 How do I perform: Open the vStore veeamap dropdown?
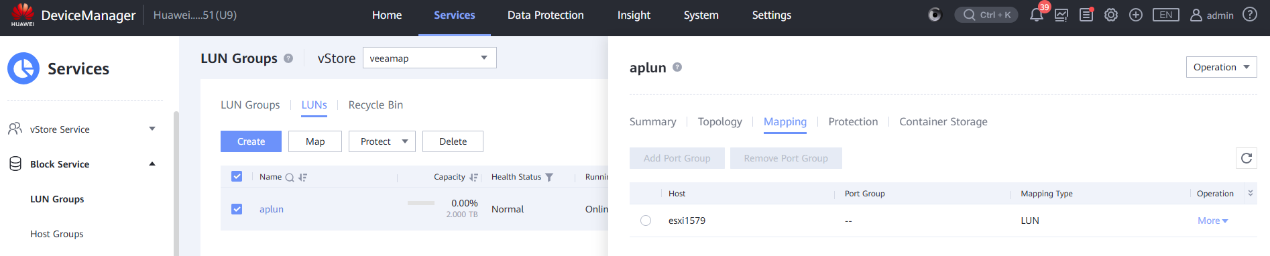430,58
